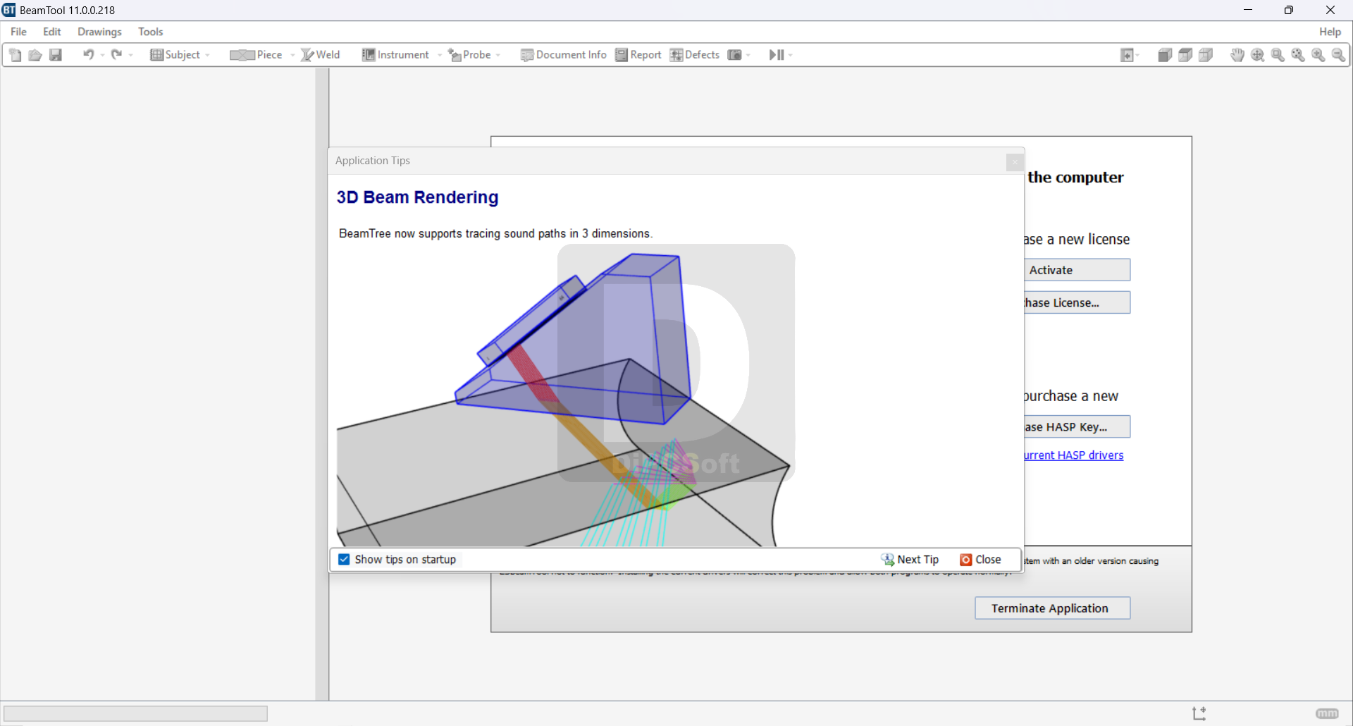Image resolution: width=1353 pixels, height=726 pixels.
Task: Close Application Tips with the X button
Action: click(x=1015, y=162)
